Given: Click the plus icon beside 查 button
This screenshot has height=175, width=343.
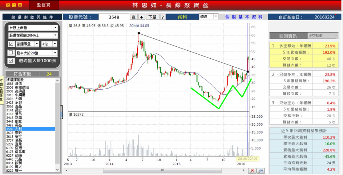Looking at the screenshot, I should click(142, 17).
